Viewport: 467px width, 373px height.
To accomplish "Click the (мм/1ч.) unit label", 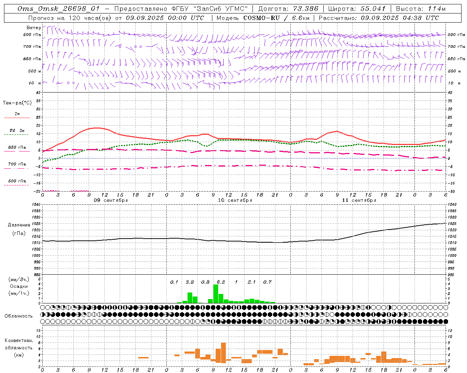I will (x=19, y=293).
